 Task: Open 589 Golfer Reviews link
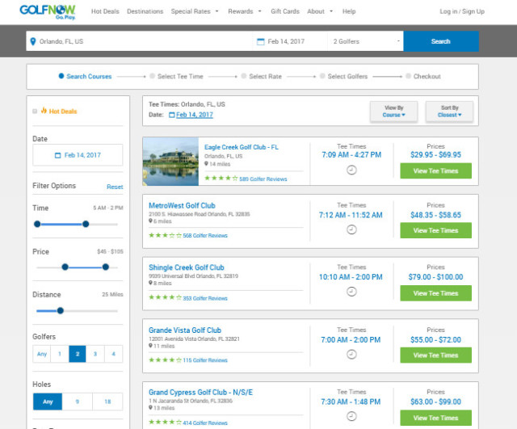point(263,179)
